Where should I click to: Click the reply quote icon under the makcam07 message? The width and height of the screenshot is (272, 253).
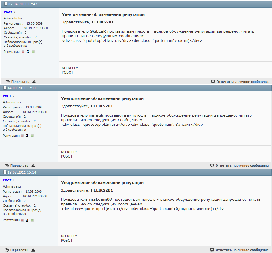pyautogui.click(x=212, y=250)
